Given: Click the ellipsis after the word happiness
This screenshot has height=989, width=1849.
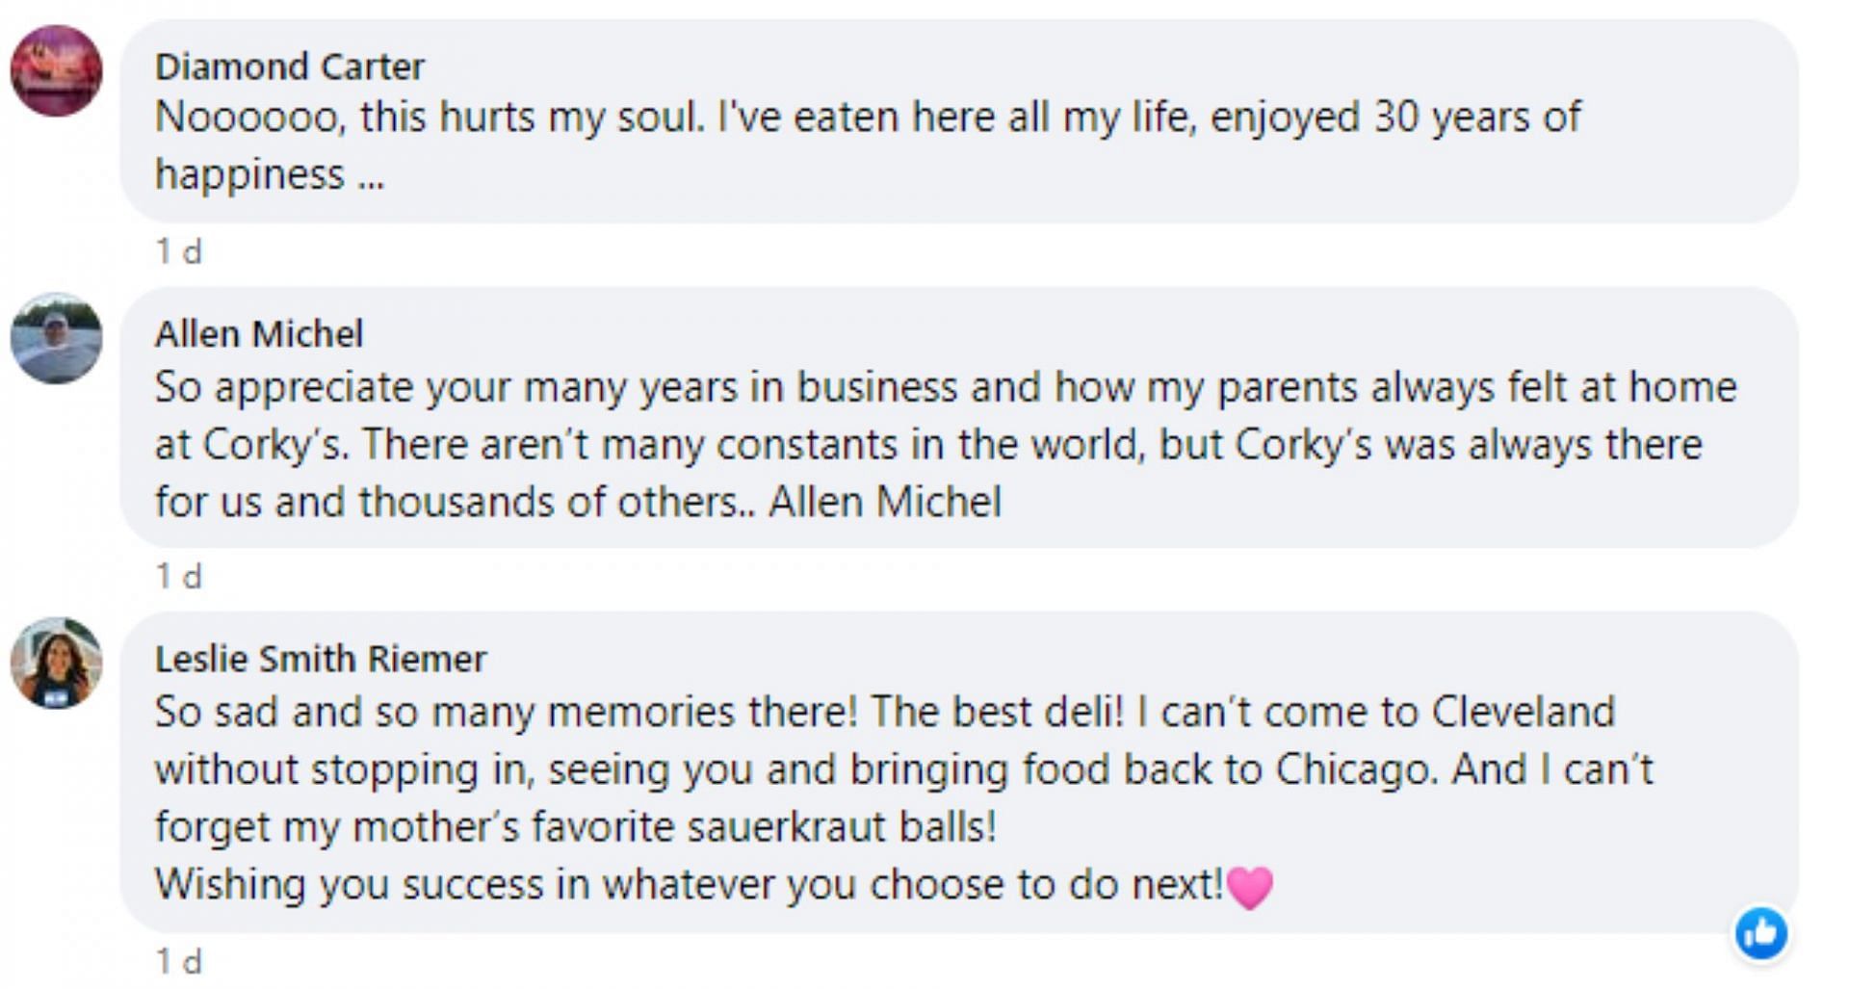Looking at the screenshot, I should pos(372,176).
